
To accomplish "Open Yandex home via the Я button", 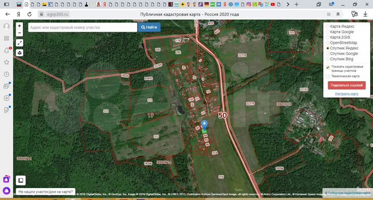I will pos(19,14).
